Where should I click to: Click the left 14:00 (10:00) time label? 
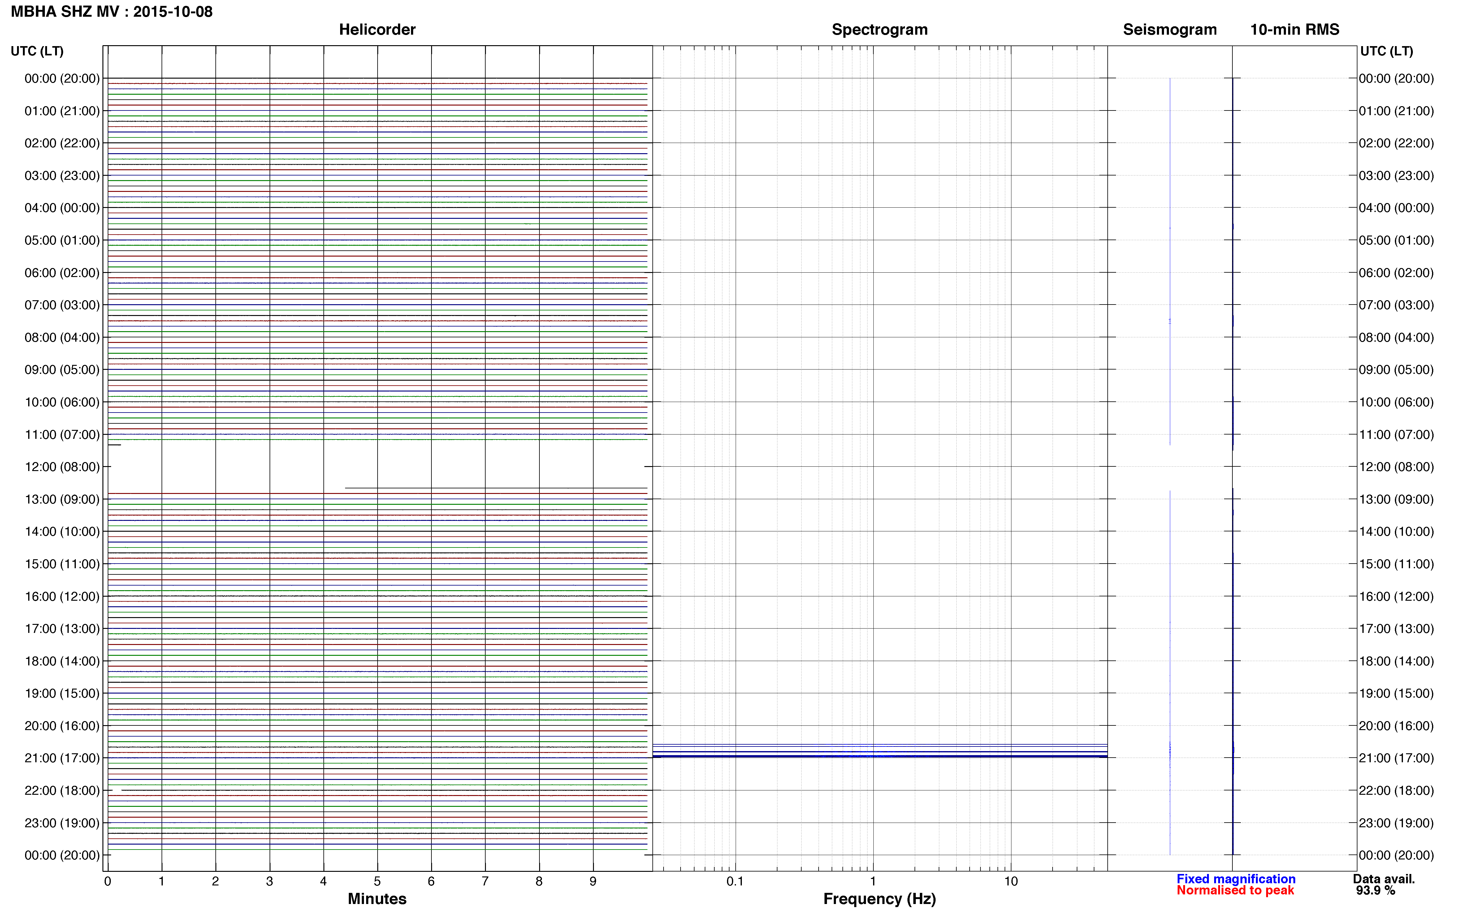(x=62, y=532)
